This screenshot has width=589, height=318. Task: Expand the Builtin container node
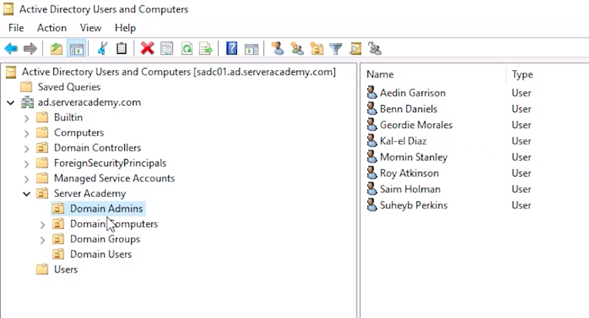(x=27, y=118)
